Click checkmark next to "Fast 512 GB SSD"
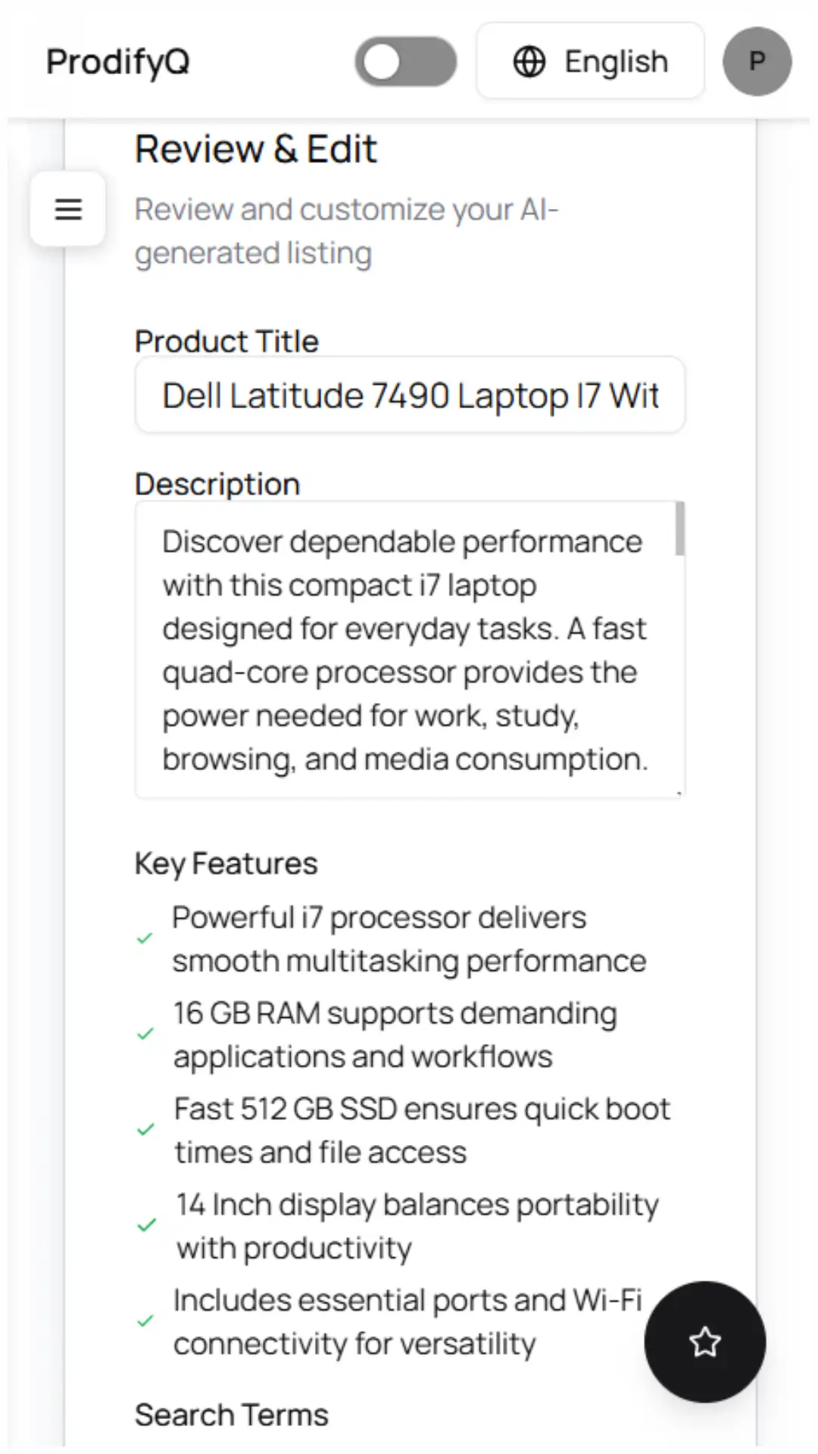 145,1130
